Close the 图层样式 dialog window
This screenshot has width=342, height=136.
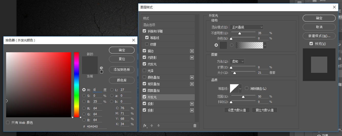(334, 7)
